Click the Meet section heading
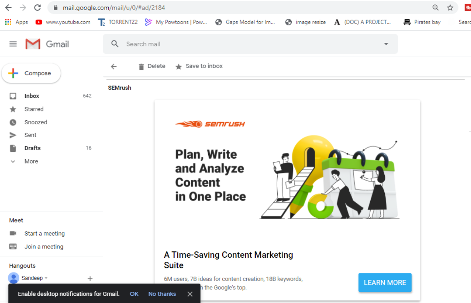This screenshot has width=471, height=303. [16, 220]
